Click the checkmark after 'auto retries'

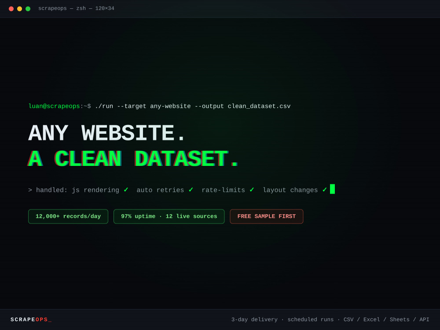coord(191,190)
